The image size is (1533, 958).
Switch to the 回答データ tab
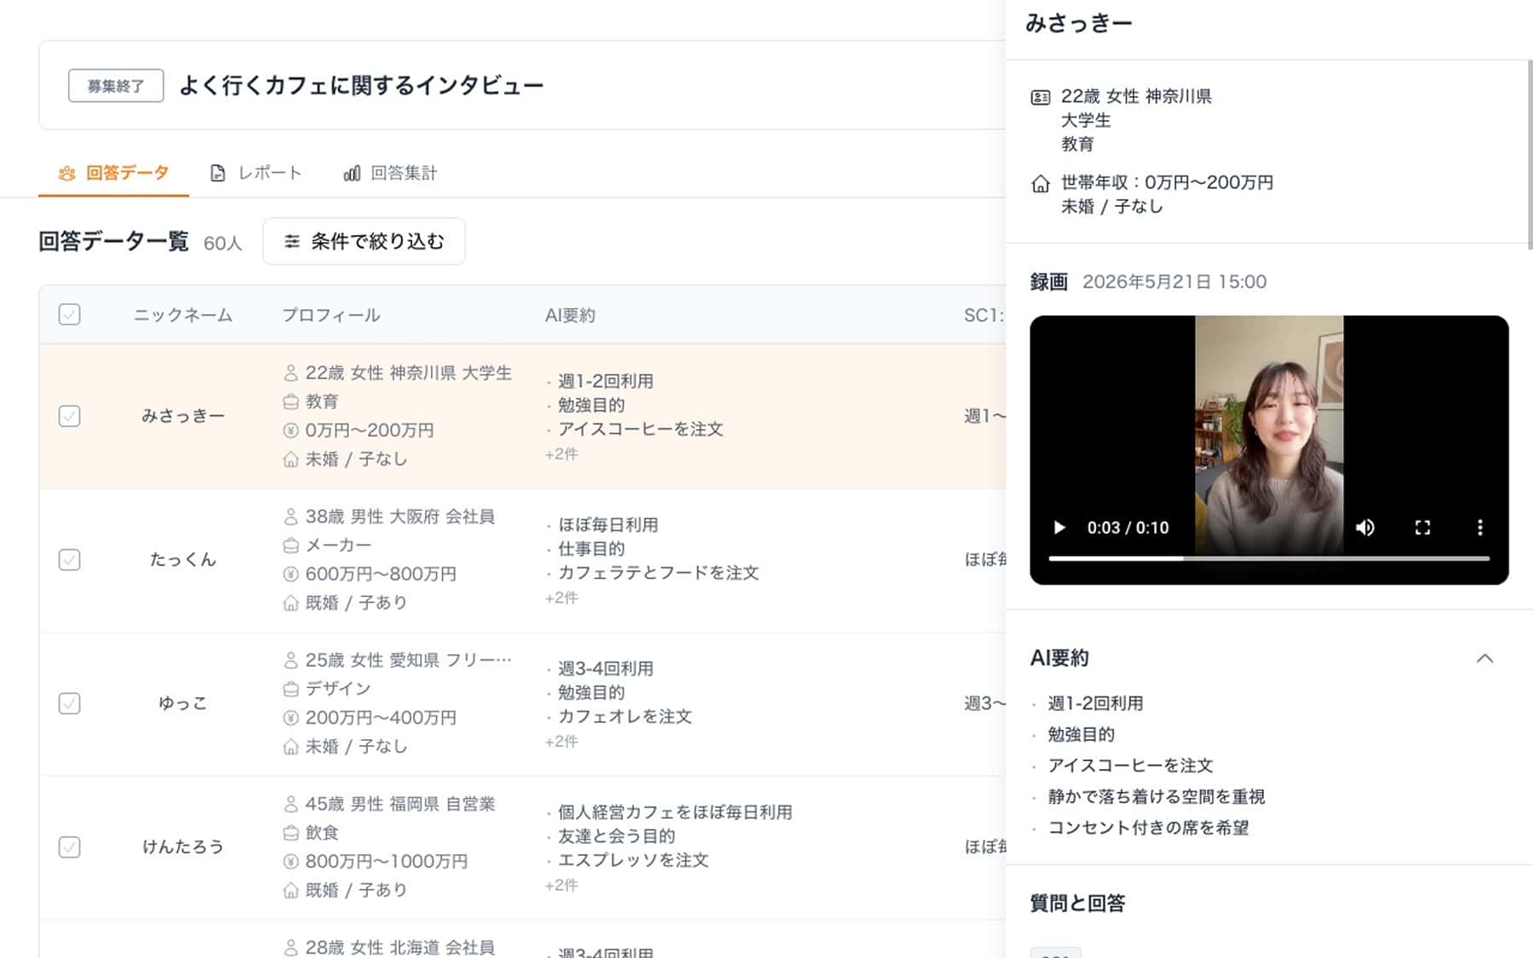113,173
